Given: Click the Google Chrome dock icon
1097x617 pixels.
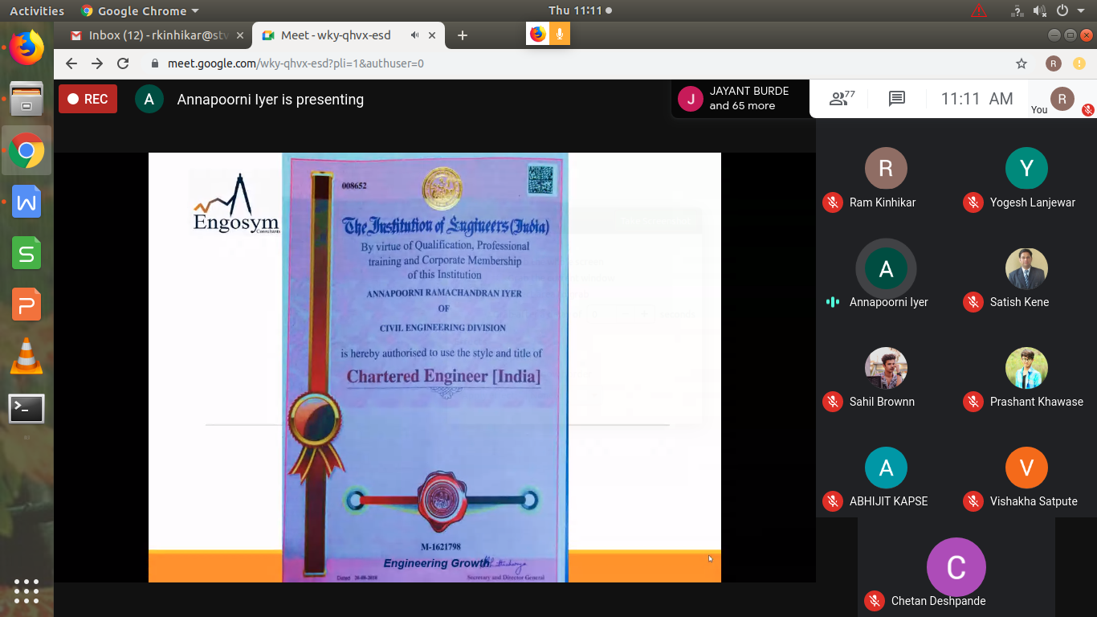Looking at the screenshot, I should click(27, 150).
